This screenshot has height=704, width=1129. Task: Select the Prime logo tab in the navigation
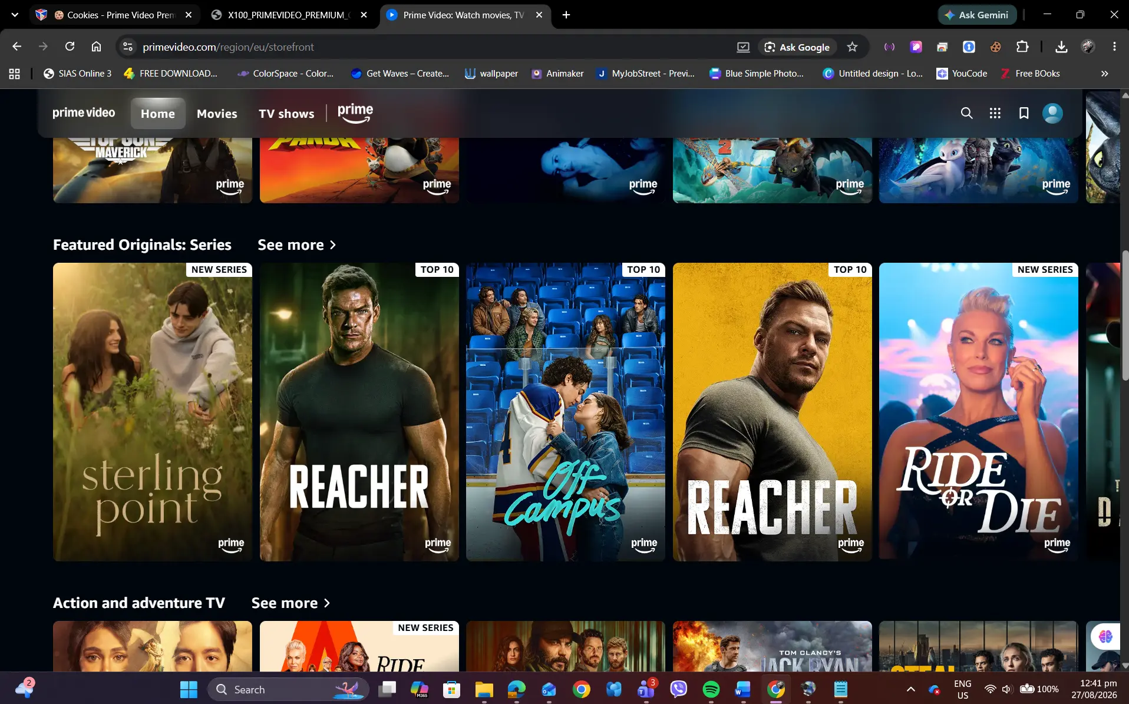(355, 113)
